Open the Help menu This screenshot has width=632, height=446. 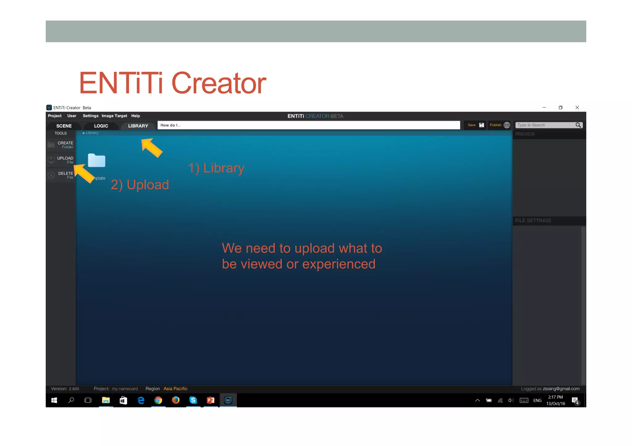[135, 116]
